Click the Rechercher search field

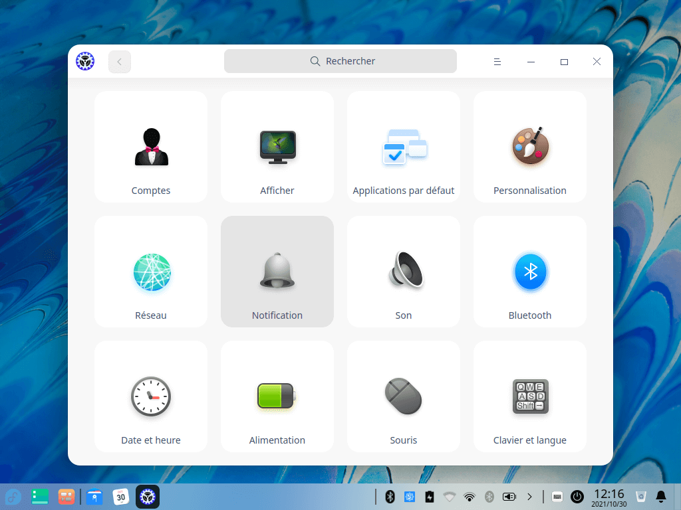(x=340, y=61)
